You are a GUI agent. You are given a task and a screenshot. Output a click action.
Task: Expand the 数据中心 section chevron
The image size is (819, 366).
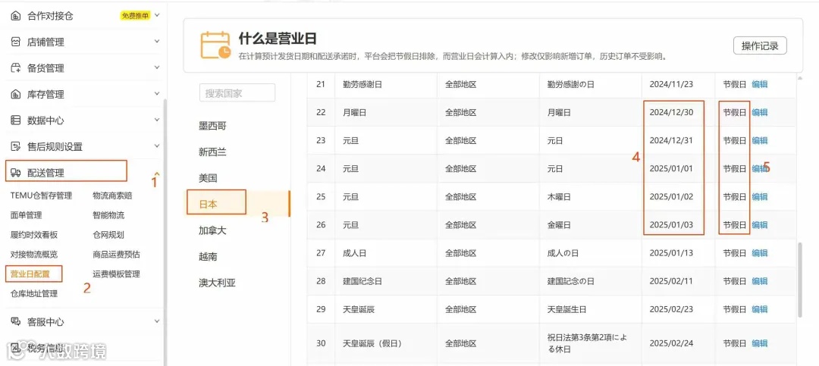(x=157, y=120)
